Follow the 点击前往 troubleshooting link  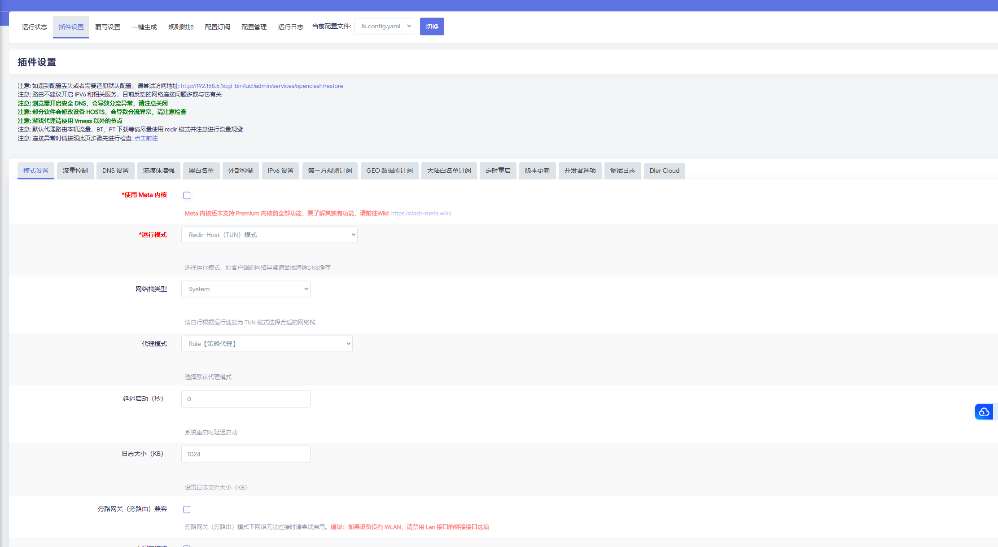tap(146, 138)
